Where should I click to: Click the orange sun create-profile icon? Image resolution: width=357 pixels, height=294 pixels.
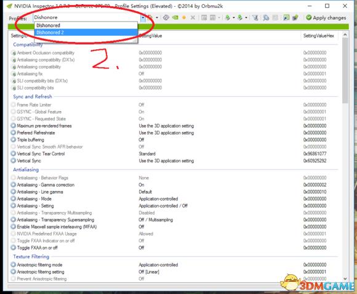pos(184,17)
